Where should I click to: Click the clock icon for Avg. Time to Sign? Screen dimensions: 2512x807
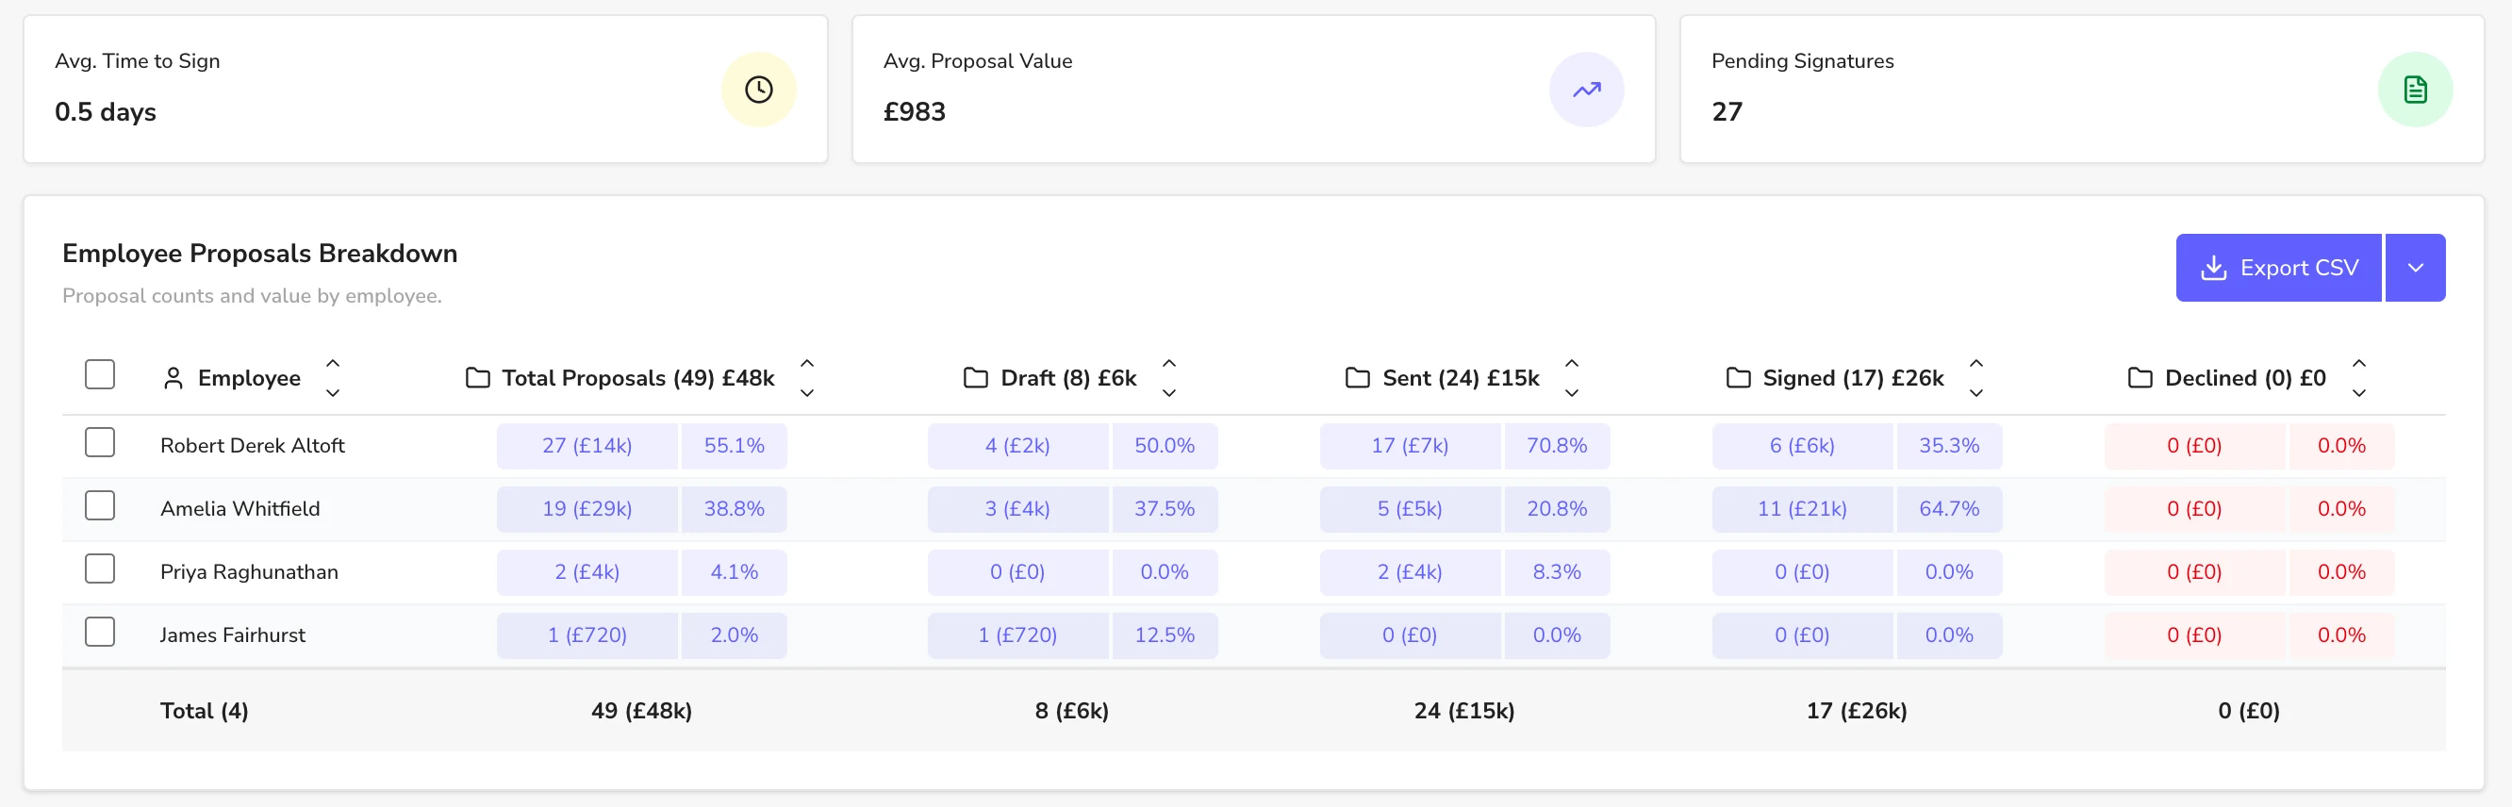click(x=759, y=90)
